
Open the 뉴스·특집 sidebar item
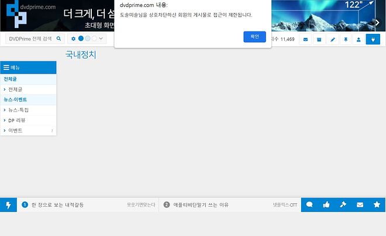tap(28, 110)
